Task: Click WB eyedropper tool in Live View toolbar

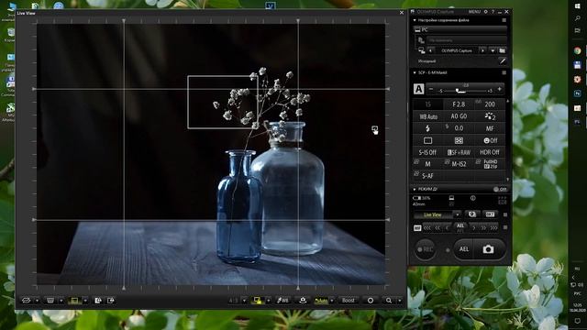Action: [x=282, y=301]
